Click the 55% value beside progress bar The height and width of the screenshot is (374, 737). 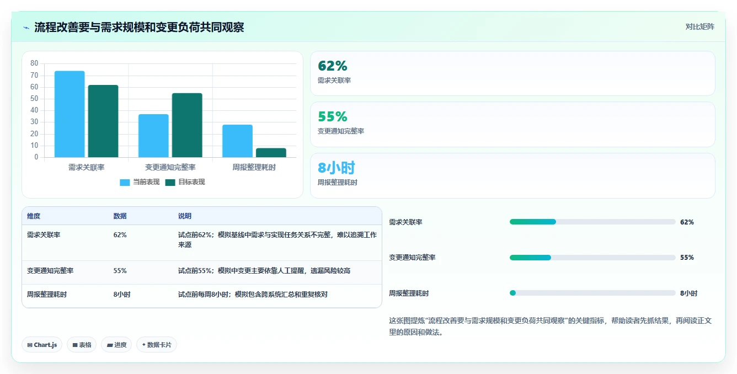tap(687, 258)
